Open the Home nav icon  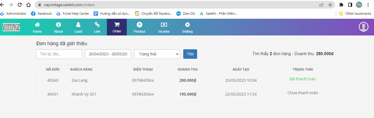coord(37,25)
